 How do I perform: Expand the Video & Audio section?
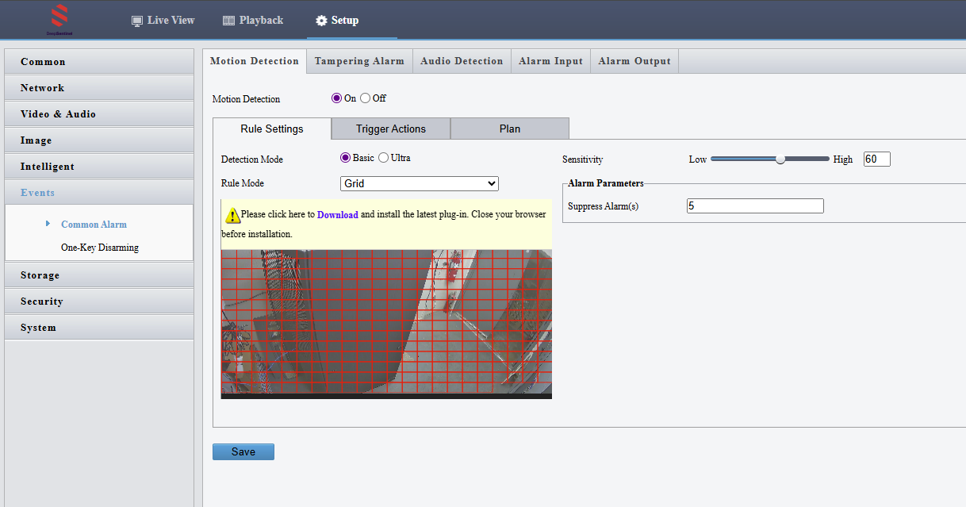99,114
